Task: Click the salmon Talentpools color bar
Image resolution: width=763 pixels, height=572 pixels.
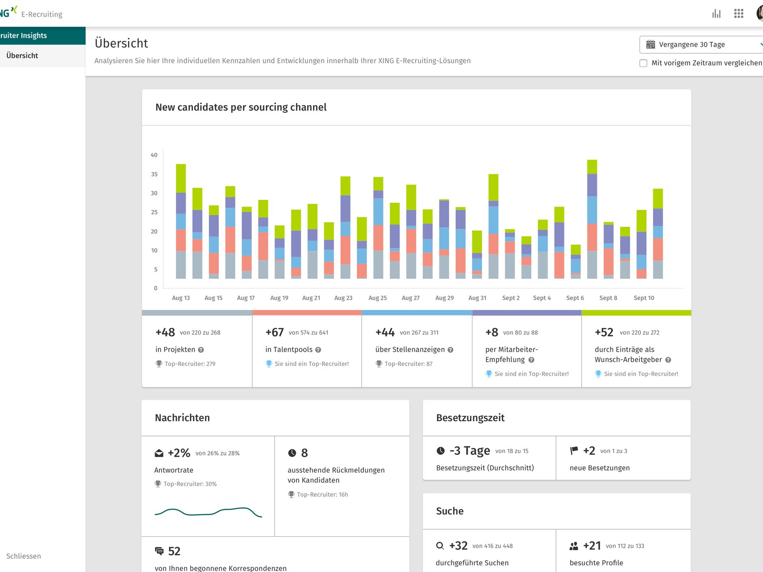Action: pos(307,313)
